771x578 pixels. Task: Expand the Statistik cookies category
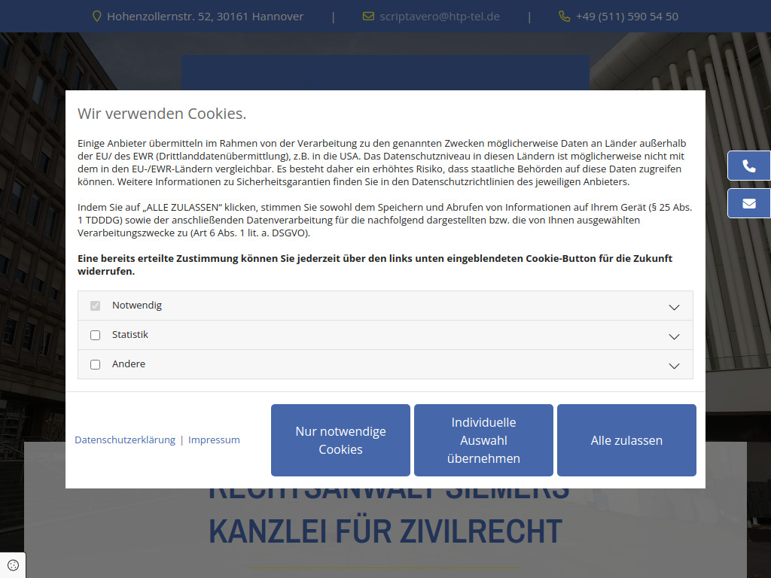[x=674, y=336]
